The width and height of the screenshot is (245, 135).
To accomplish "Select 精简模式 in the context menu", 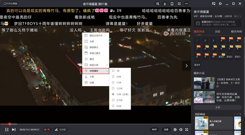I will click(96, 47).
